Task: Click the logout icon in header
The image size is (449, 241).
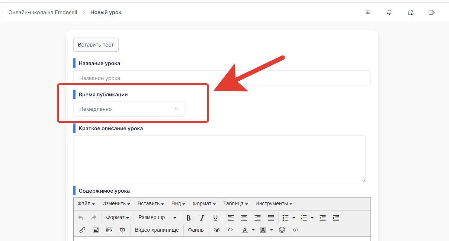Action: tap(432, 12)
